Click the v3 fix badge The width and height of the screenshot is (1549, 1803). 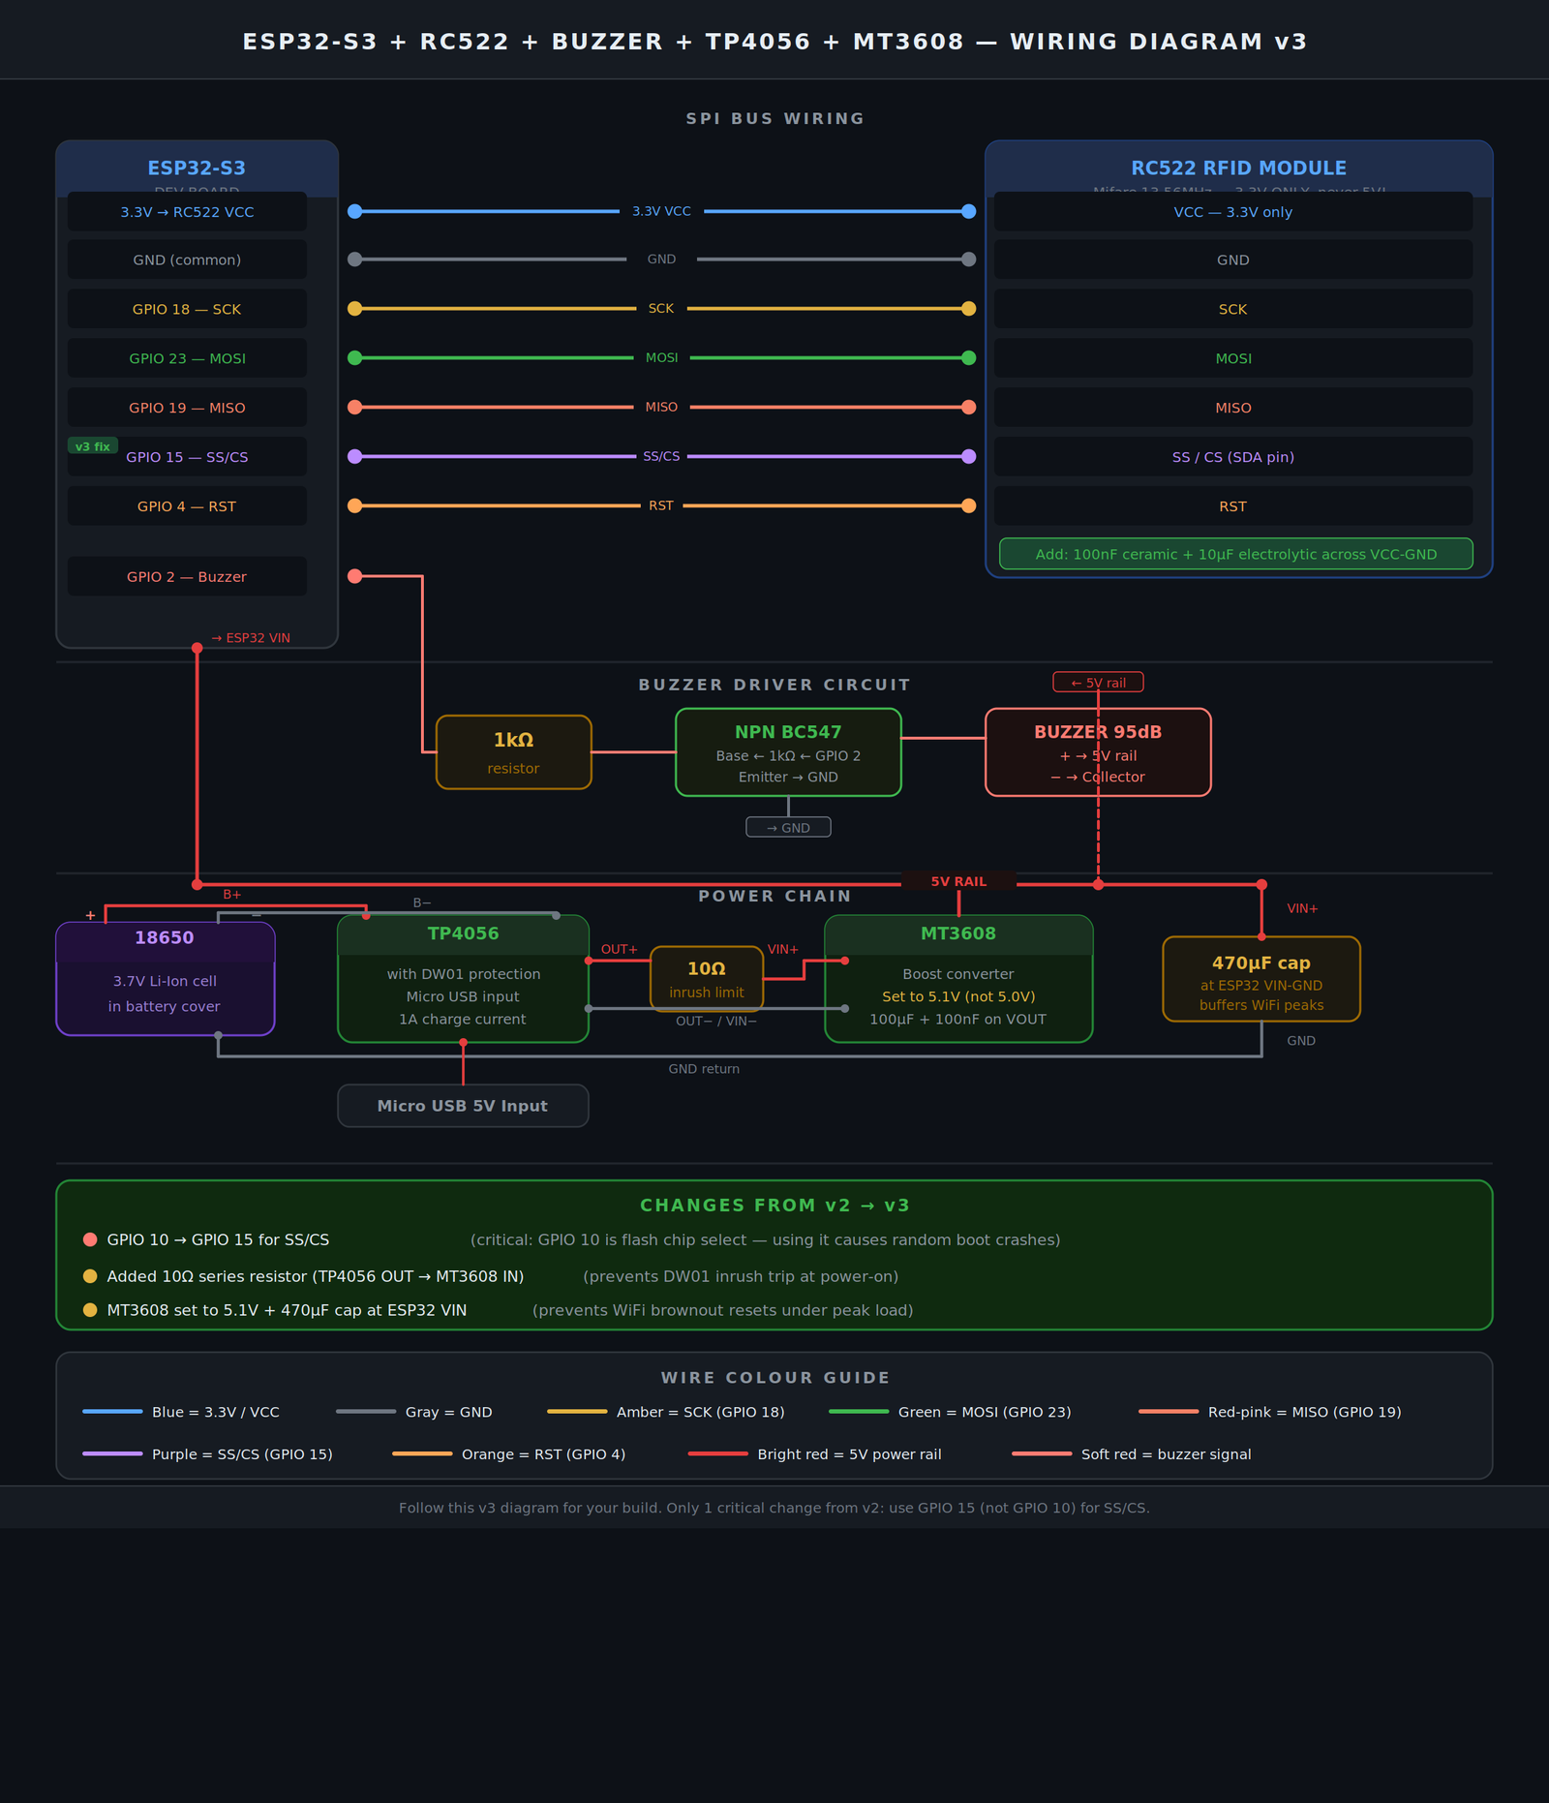click(93, 446)
